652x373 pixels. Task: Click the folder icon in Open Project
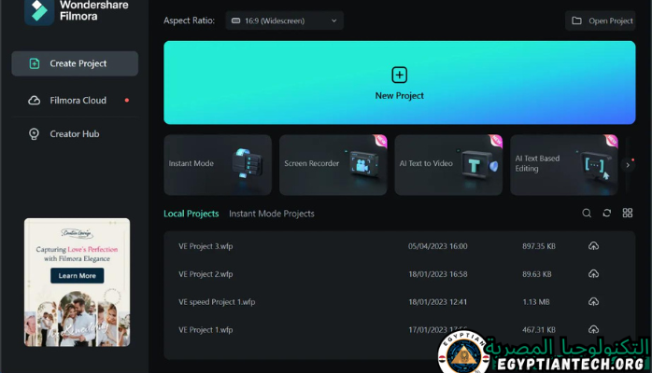576,21
